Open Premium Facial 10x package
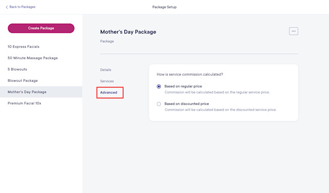This screenshot has height=193, width=329. 24,103
